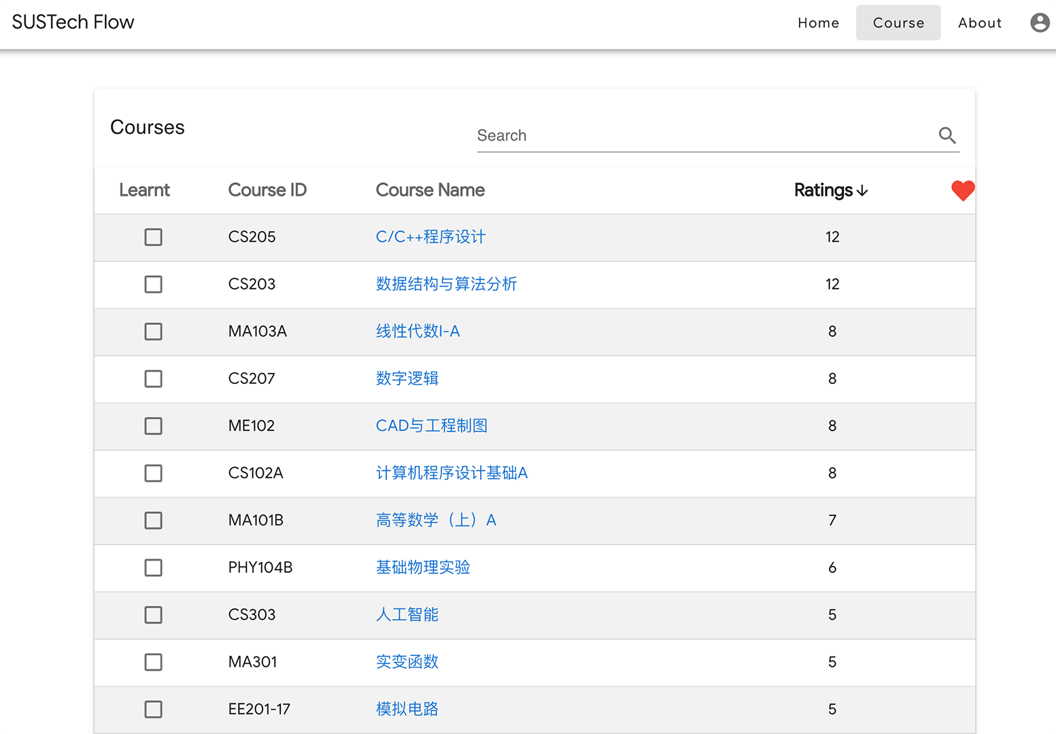The image size is (1056, 734).
Task: View details of 数据结构与算法分析
Action: 446,285
